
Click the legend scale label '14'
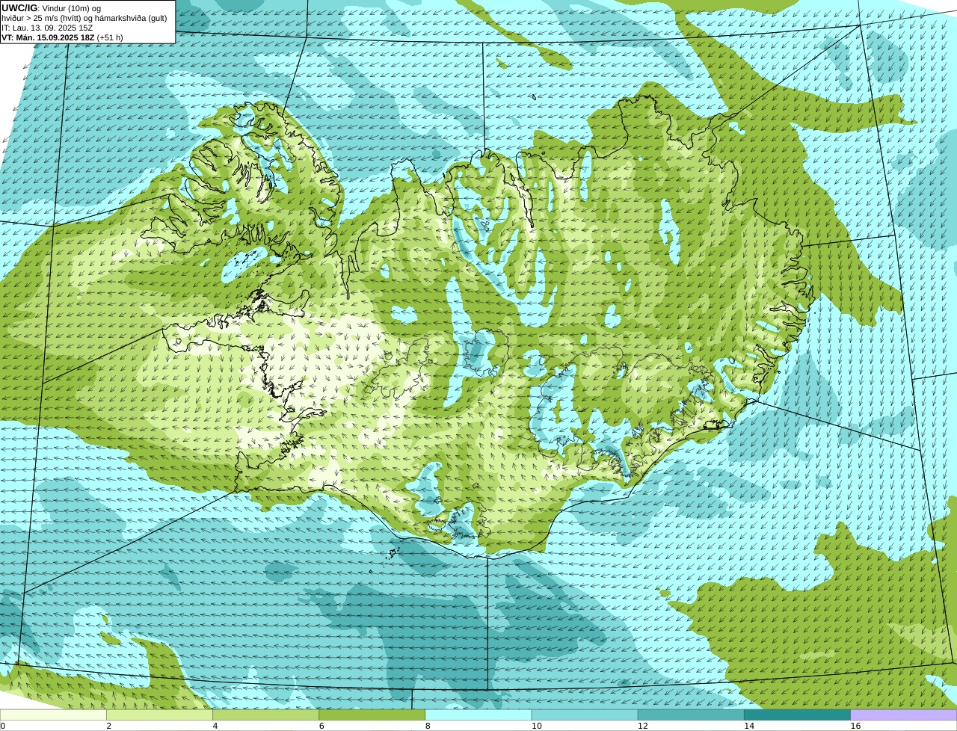coord(749,726)
